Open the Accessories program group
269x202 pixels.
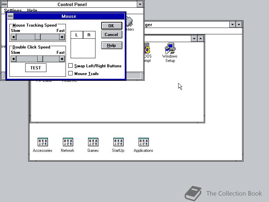click(x=43, y=145)
